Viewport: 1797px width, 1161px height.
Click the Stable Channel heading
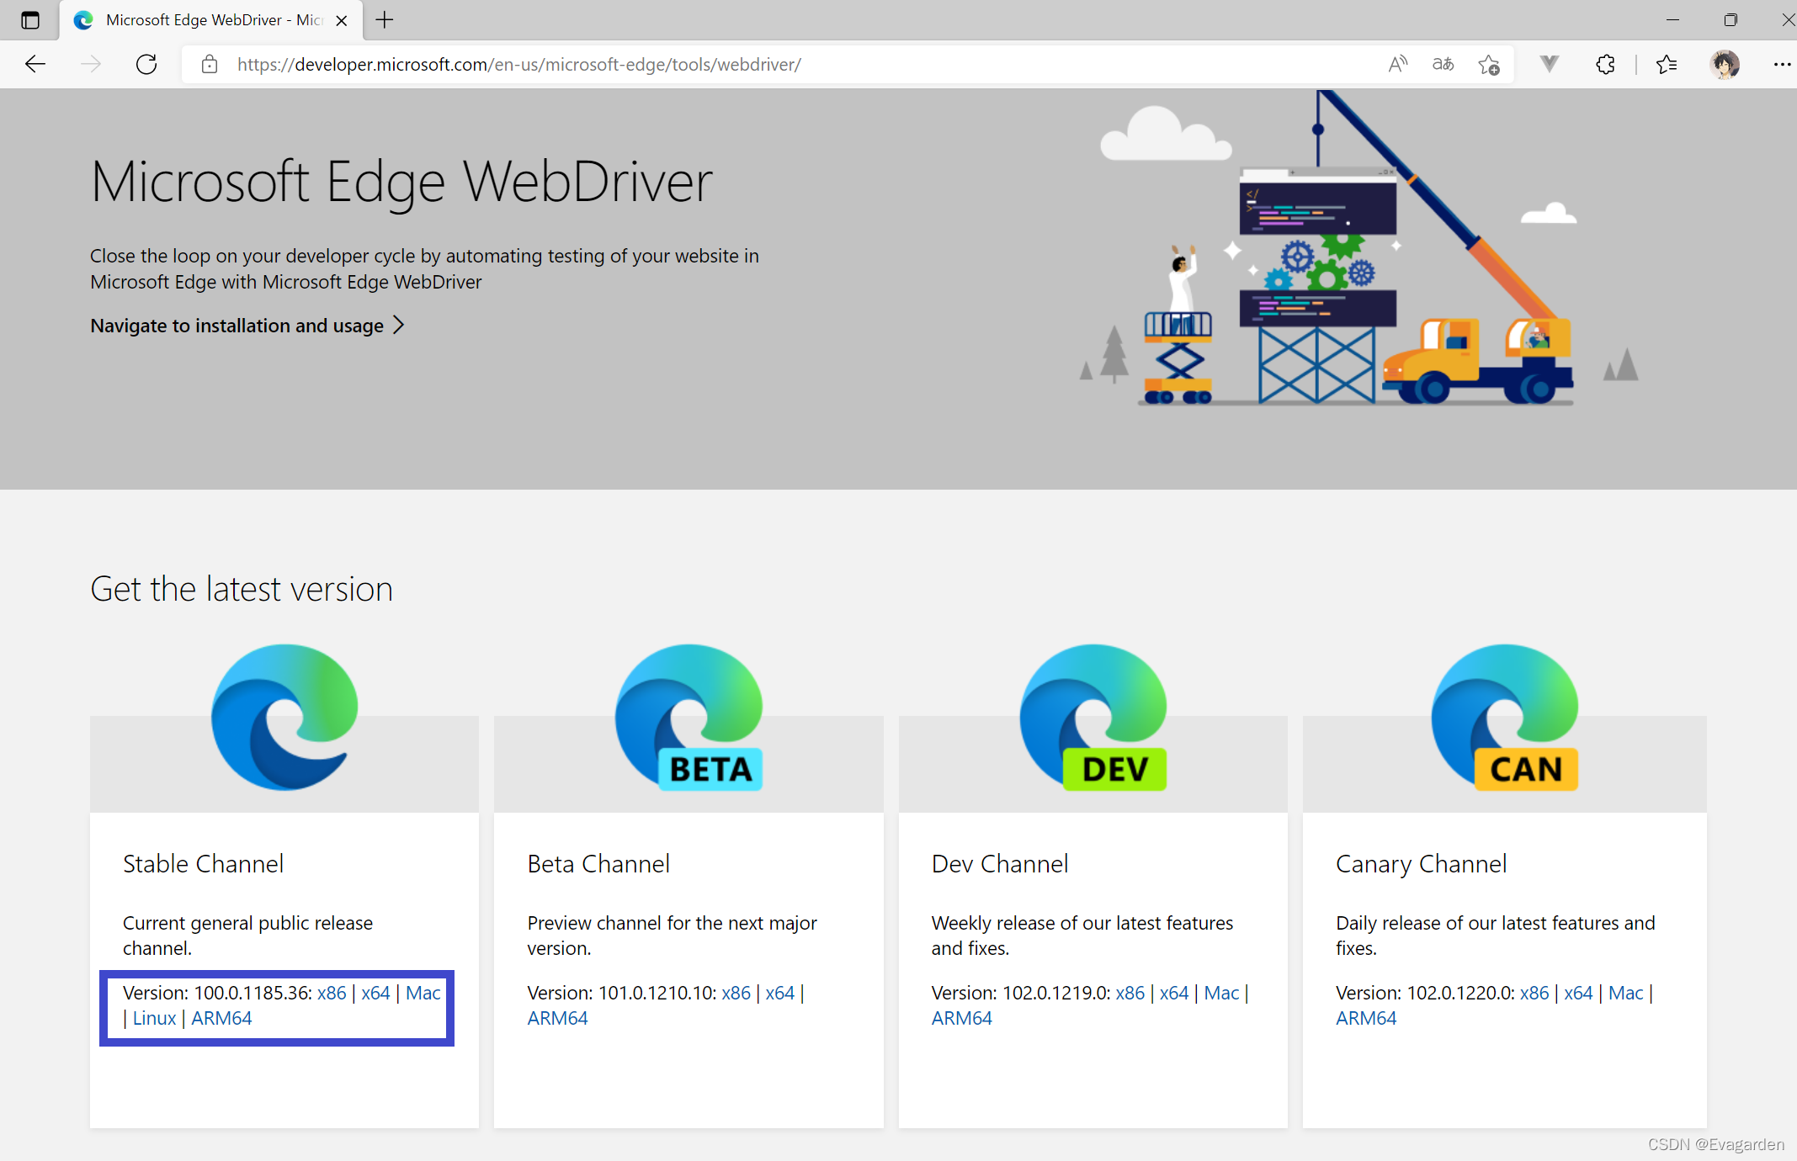pos(203,864)
